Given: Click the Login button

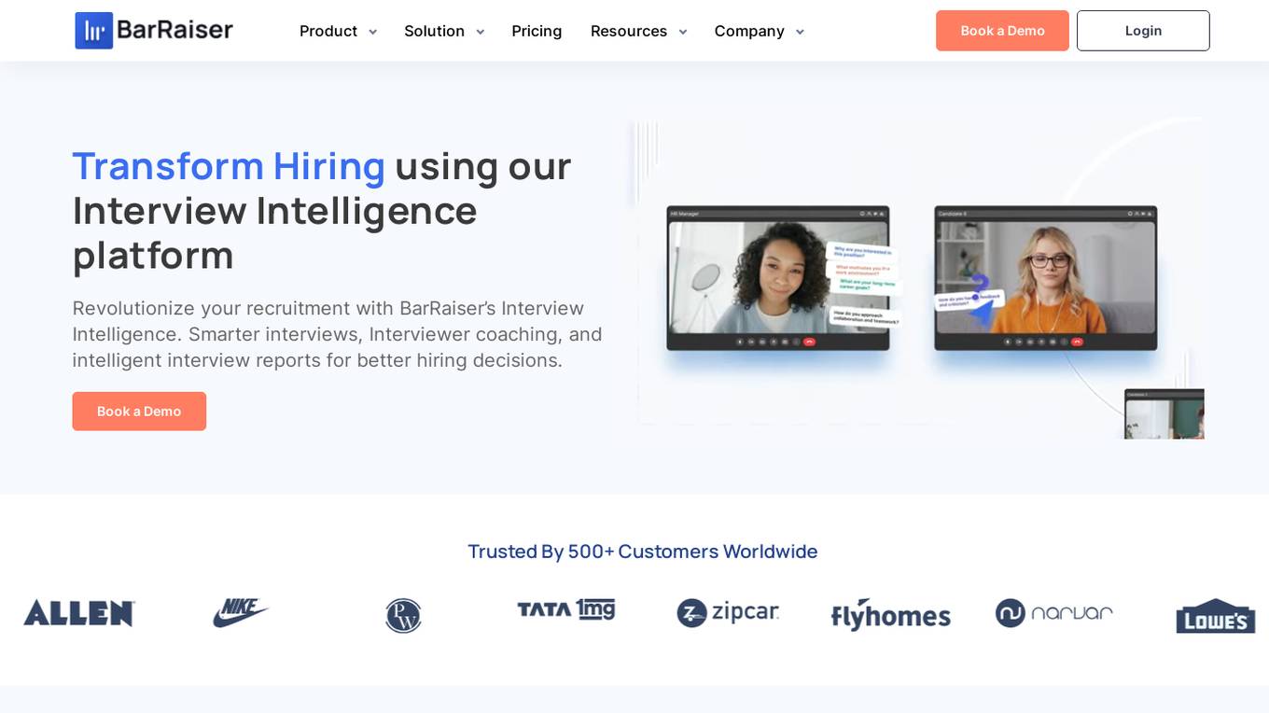Looking at the screenshot, I should point(1143,31).
